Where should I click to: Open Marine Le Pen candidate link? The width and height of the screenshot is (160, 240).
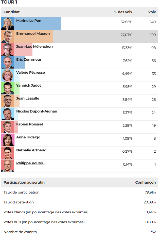[29, 21]
